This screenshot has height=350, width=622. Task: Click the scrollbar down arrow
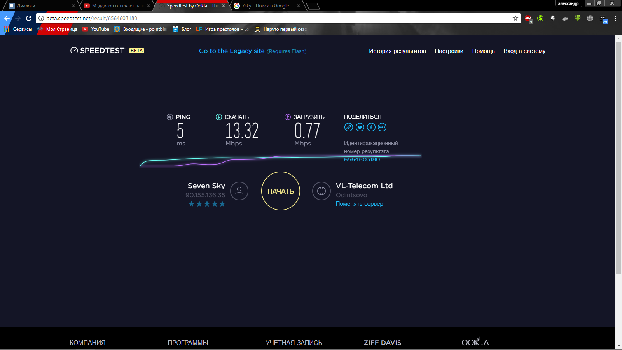point(619,346)
